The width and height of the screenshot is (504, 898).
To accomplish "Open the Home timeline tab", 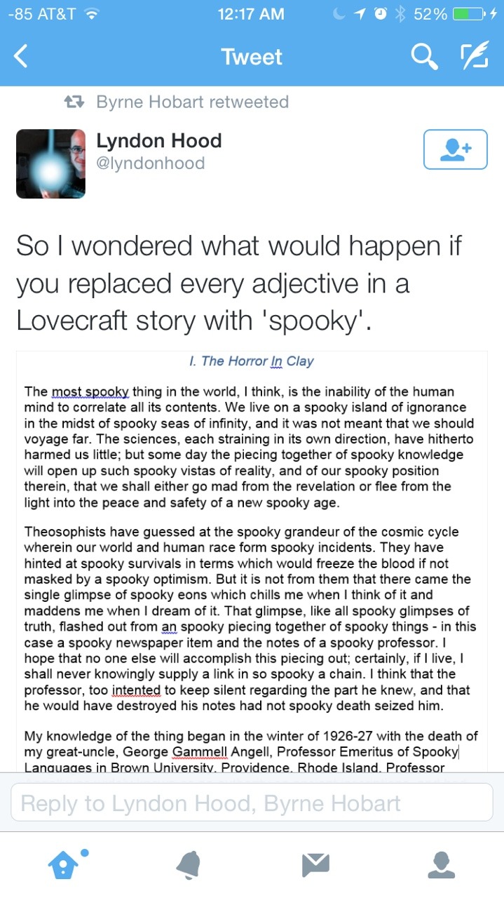I will pos(64,864).
